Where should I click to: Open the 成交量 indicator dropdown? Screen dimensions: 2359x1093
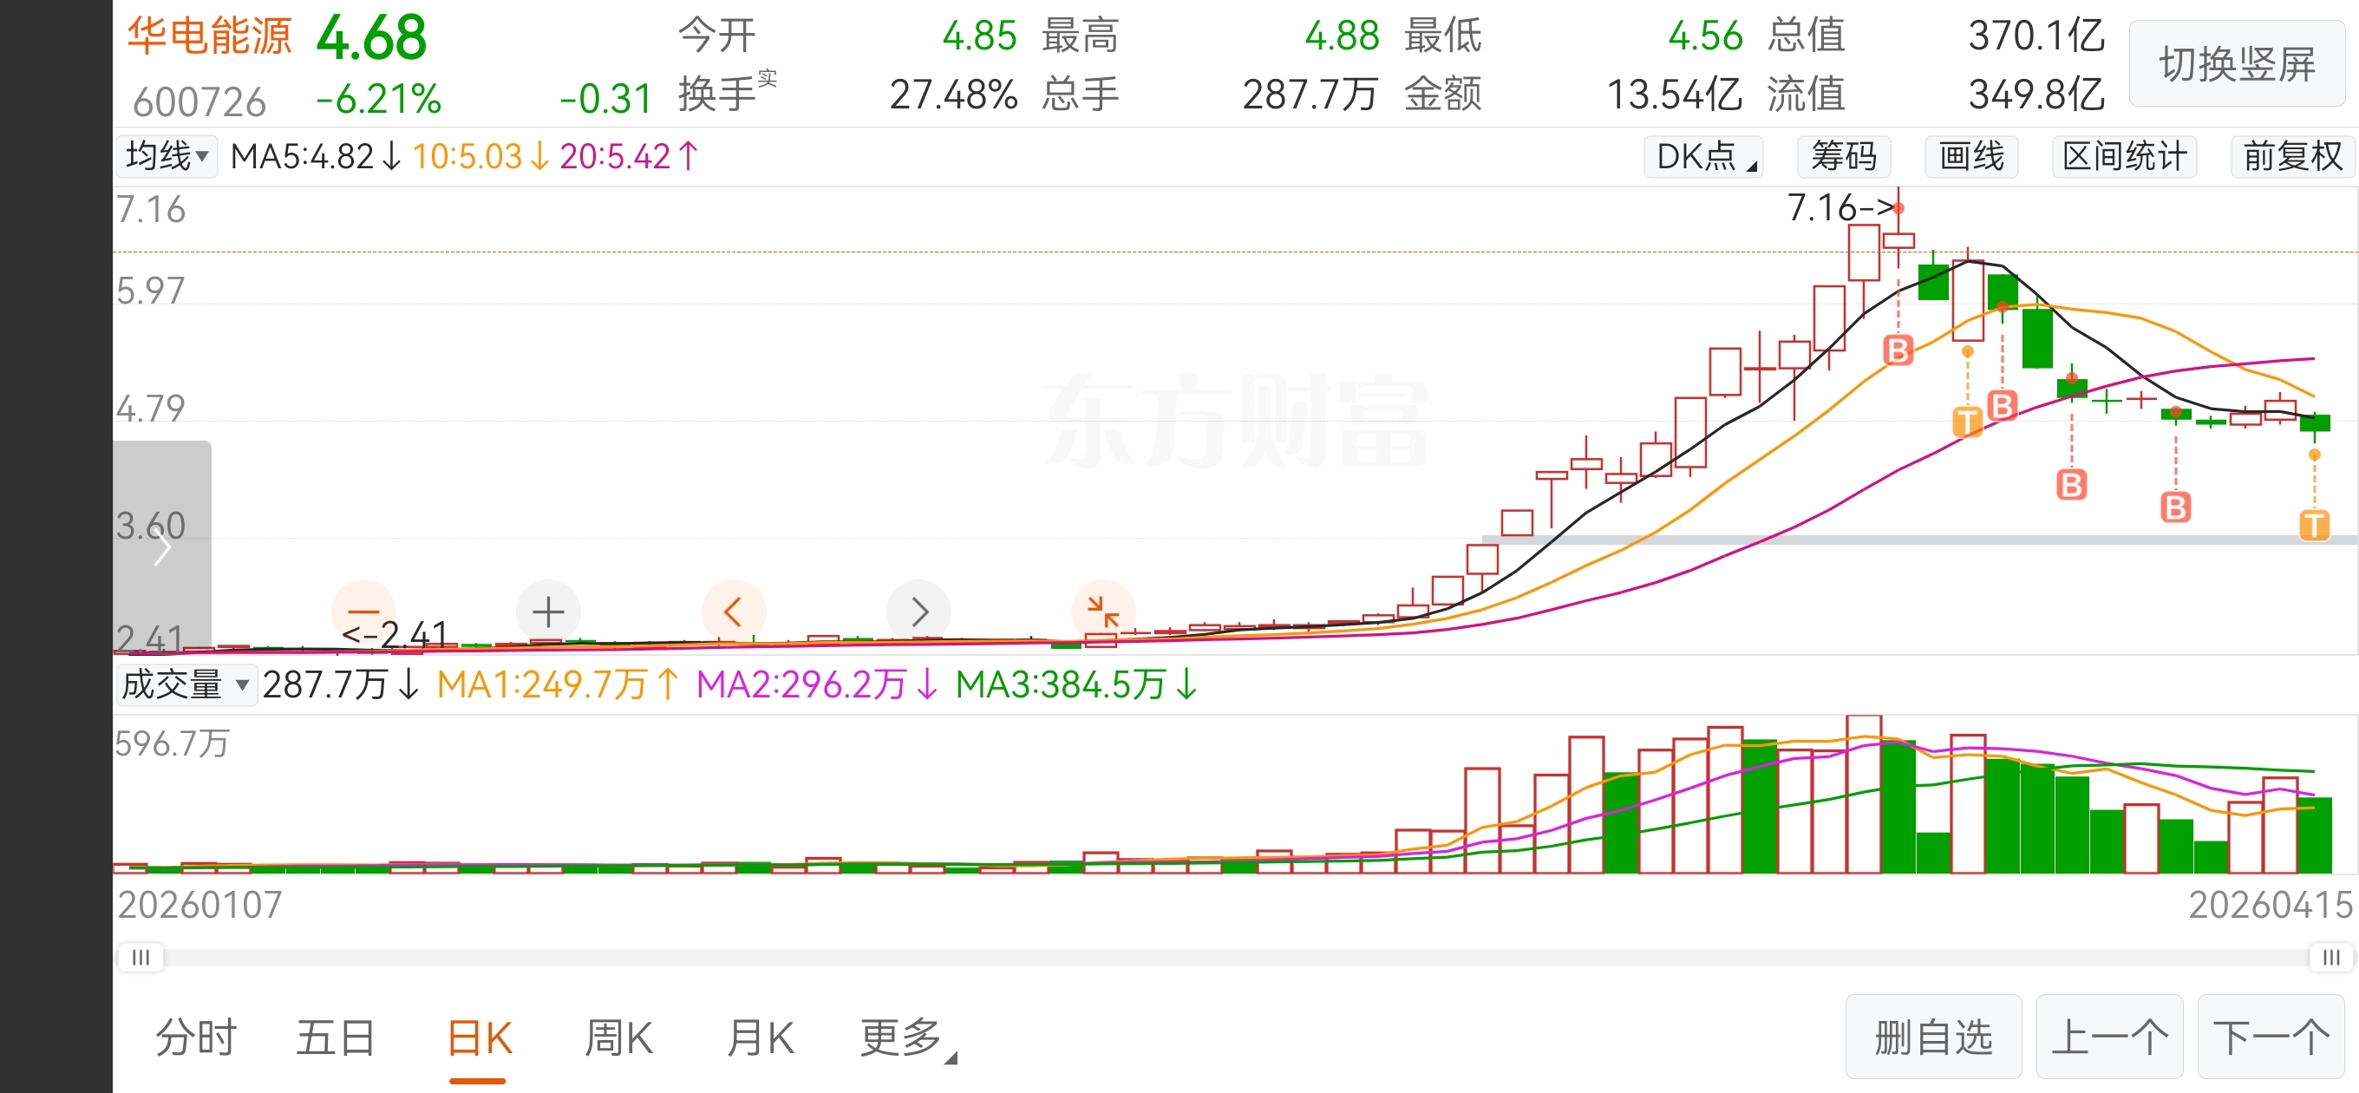coord(186,684)
